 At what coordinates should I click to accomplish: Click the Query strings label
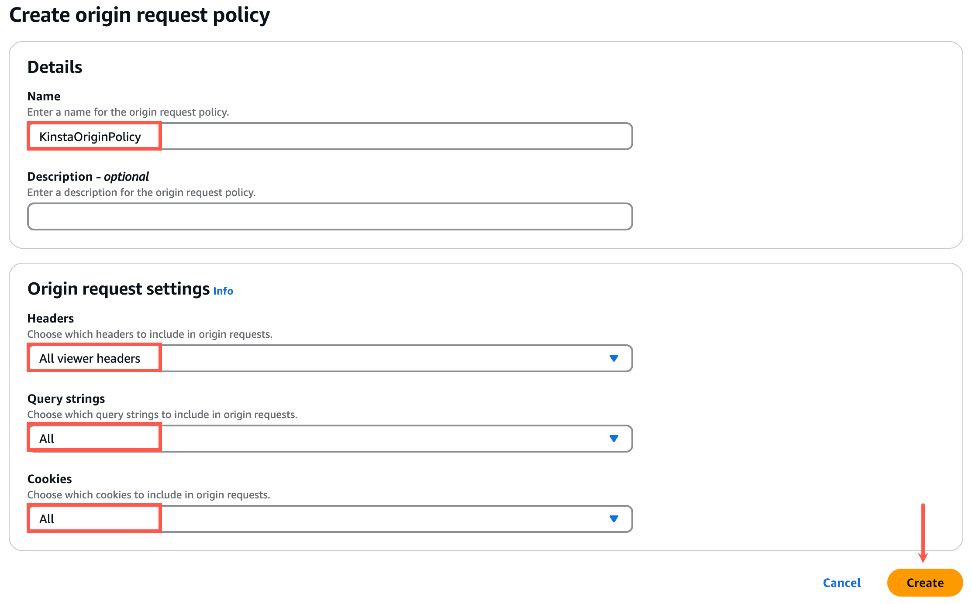(x=66, y=398)
